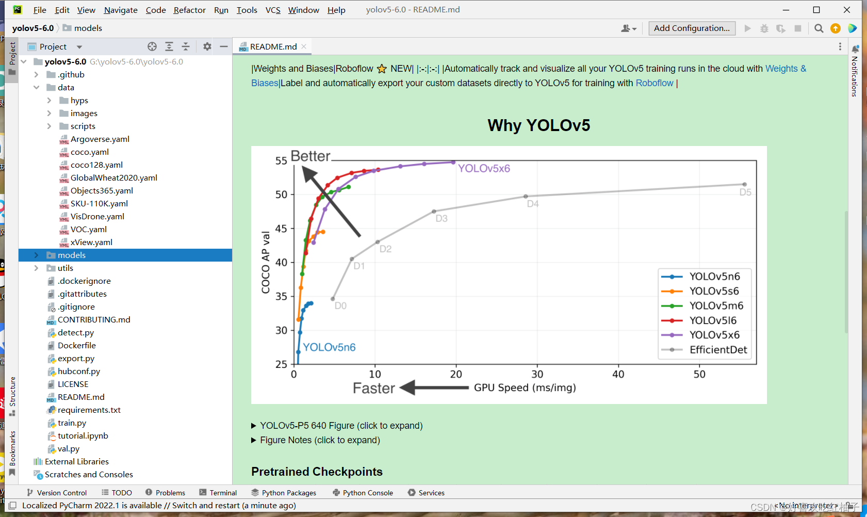
Task: Collapse the data folder
Action: pyautogui.click(x=36, y=87)
